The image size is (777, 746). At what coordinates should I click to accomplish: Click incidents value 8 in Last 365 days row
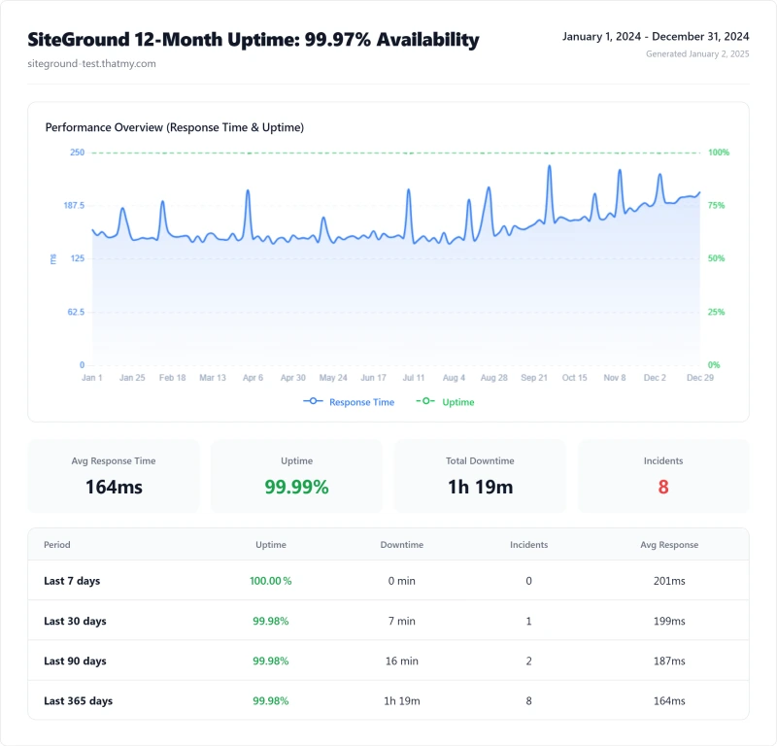tap(528, 701)
